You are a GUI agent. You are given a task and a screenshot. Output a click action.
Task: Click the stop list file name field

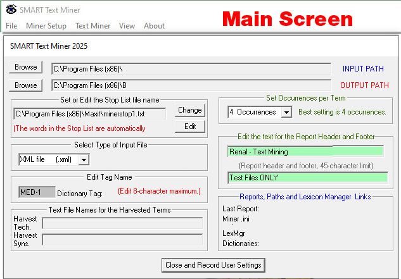89,114
